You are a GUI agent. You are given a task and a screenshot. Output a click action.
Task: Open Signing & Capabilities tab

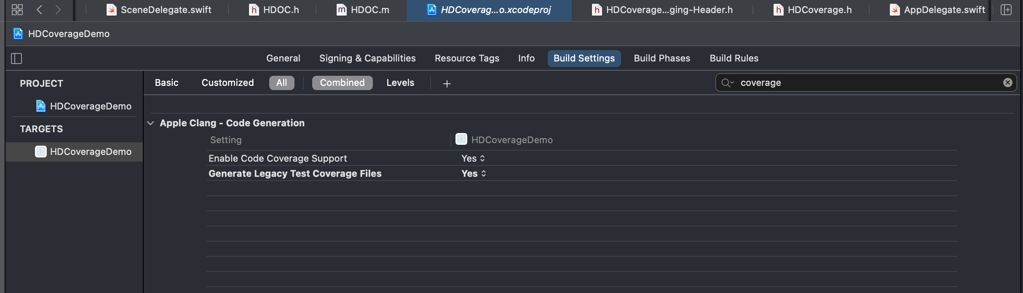tap(367, 59)
